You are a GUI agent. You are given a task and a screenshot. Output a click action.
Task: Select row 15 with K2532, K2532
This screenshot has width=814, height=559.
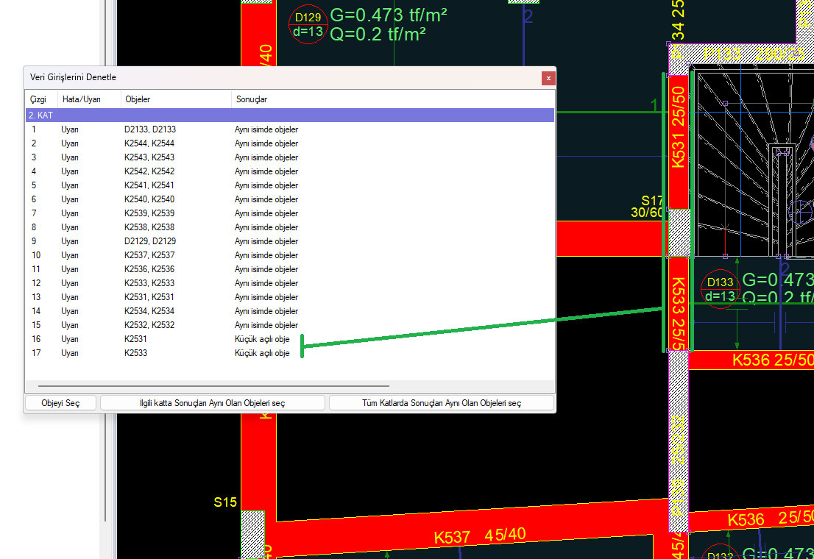pyautogui.click(x=290, y=325)
